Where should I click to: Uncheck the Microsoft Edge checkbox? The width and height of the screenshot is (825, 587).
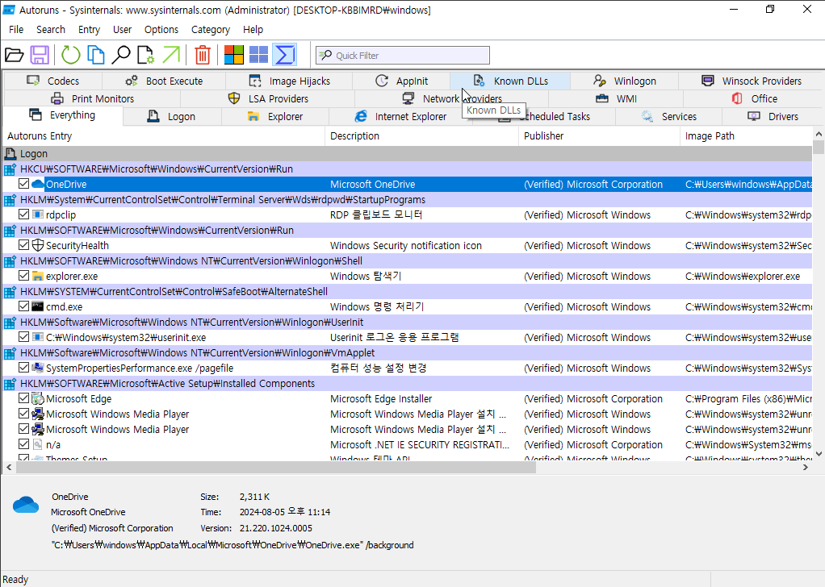click(23, 398)
